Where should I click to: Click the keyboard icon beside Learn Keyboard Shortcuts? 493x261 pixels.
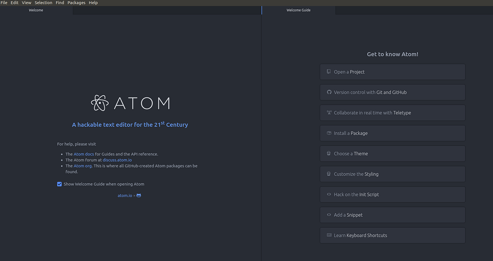[329, 235]
